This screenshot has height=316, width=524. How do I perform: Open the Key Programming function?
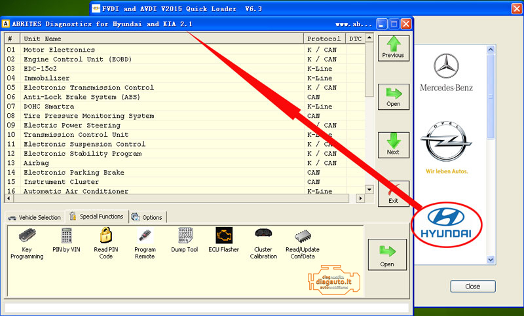(27, 243)
